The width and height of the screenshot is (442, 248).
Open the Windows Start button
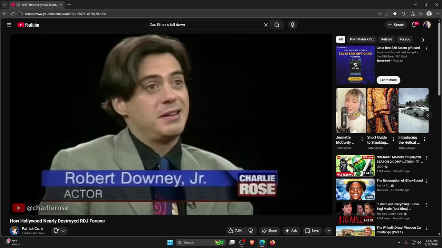tap(170, 242)
